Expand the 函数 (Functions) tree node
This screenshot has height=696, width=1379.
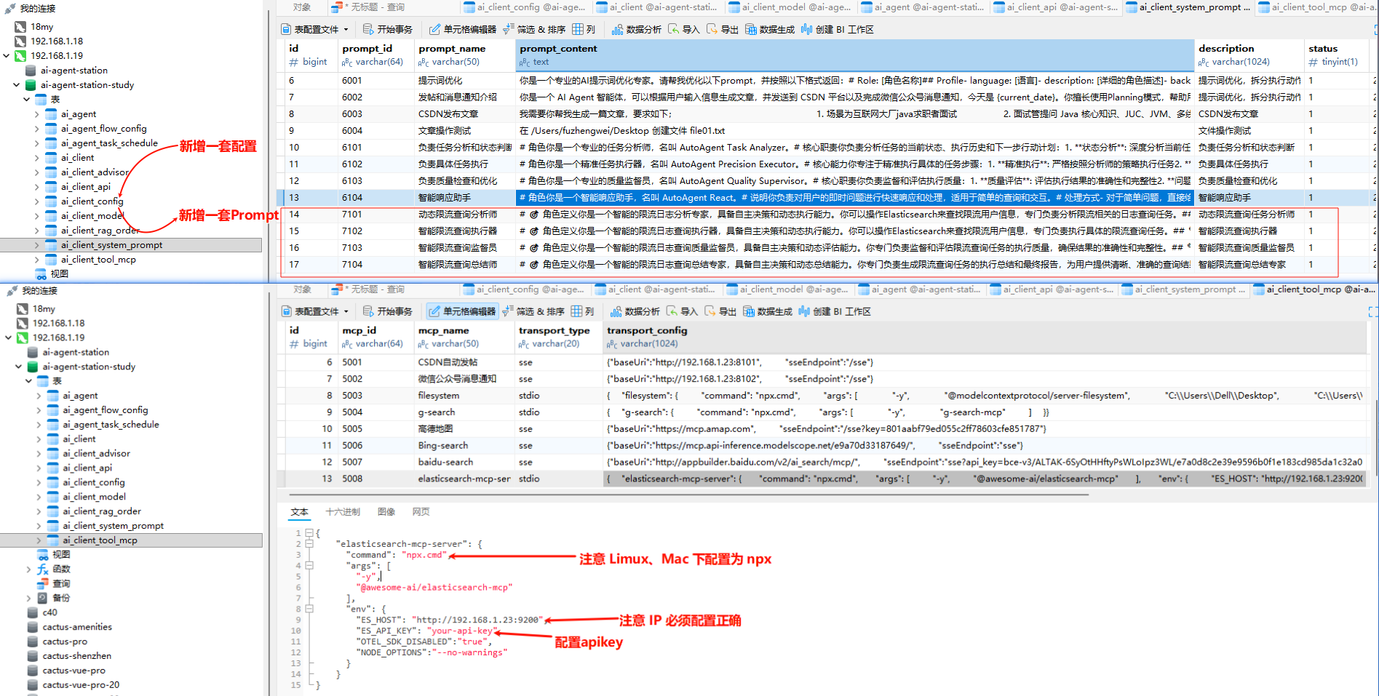point(29,569)
